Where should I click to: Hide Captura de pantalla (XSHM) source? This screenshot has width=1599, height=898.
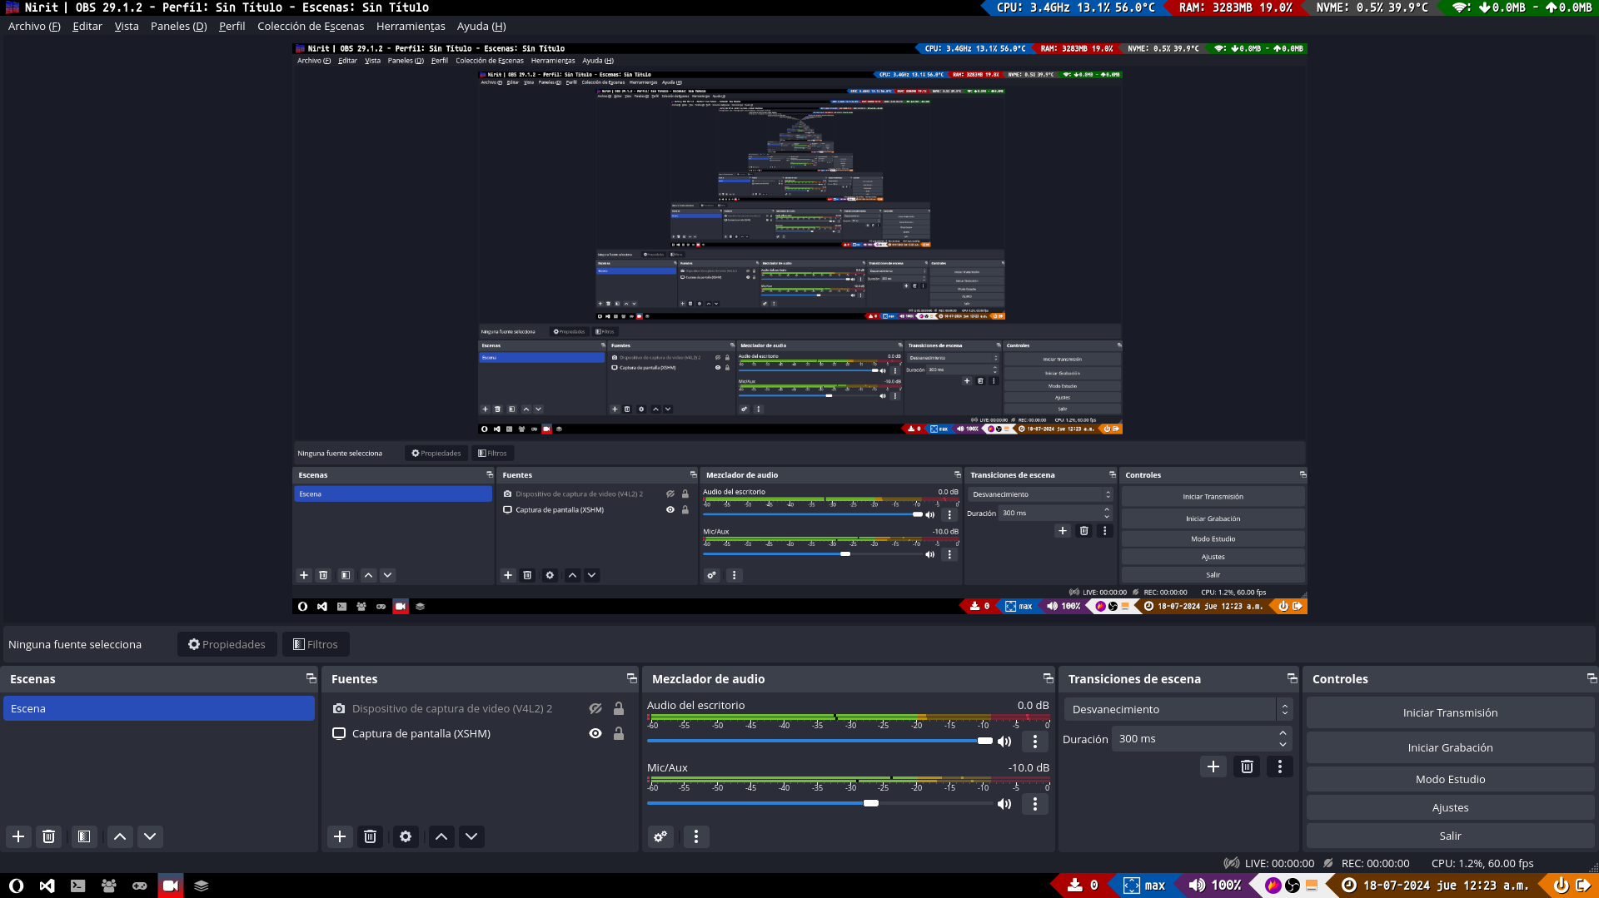[x=595, y=733]
